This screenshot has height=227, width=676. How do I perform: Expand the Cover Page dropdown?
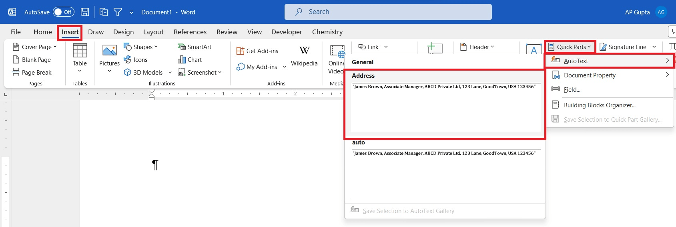tap(35, 47)
